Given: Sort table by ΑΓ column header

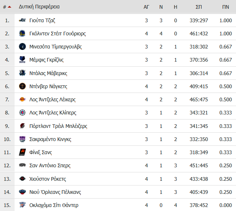Looking at the screenshot, I should pyautogui.click(x=146, y=7).
